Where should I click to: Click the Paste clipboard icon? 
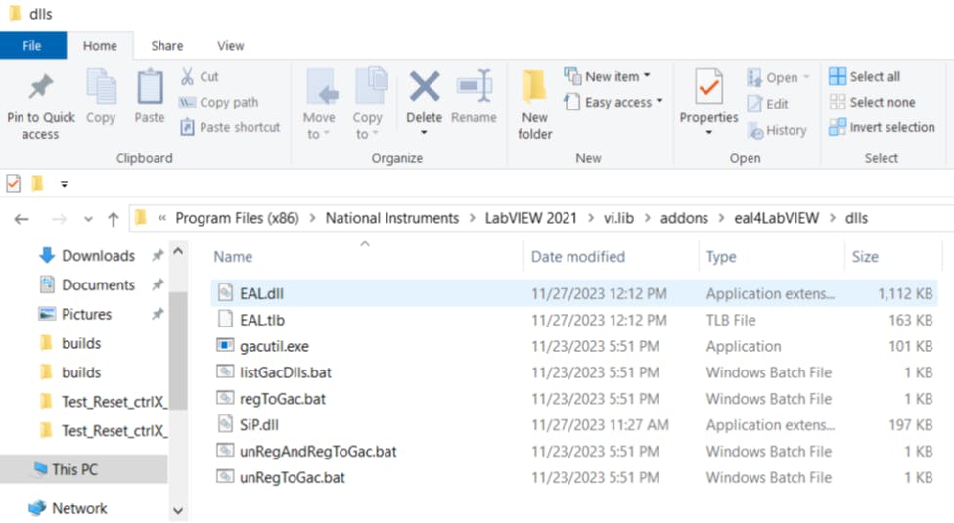(x=150, y=88)
